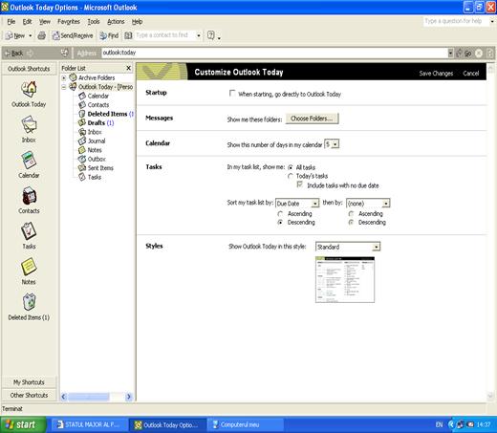
Task: Open the Actions menu
Action: pyautogui.click(x=116, y=22)
